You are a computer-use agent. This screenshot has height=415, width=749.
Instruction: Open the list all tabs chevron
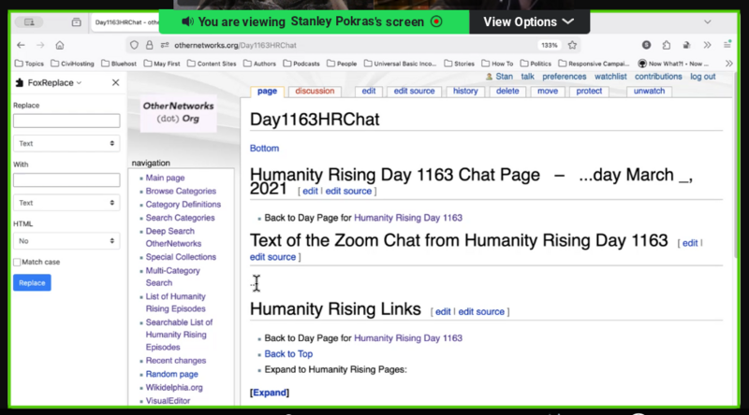click(x=708, y=21)
